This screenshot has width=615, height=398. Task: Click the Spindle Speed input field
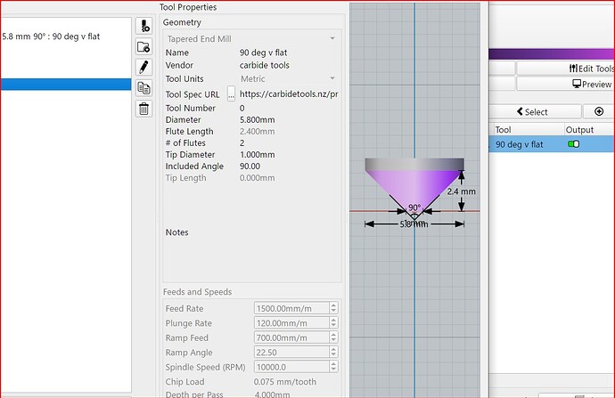[x=291, y=367]
